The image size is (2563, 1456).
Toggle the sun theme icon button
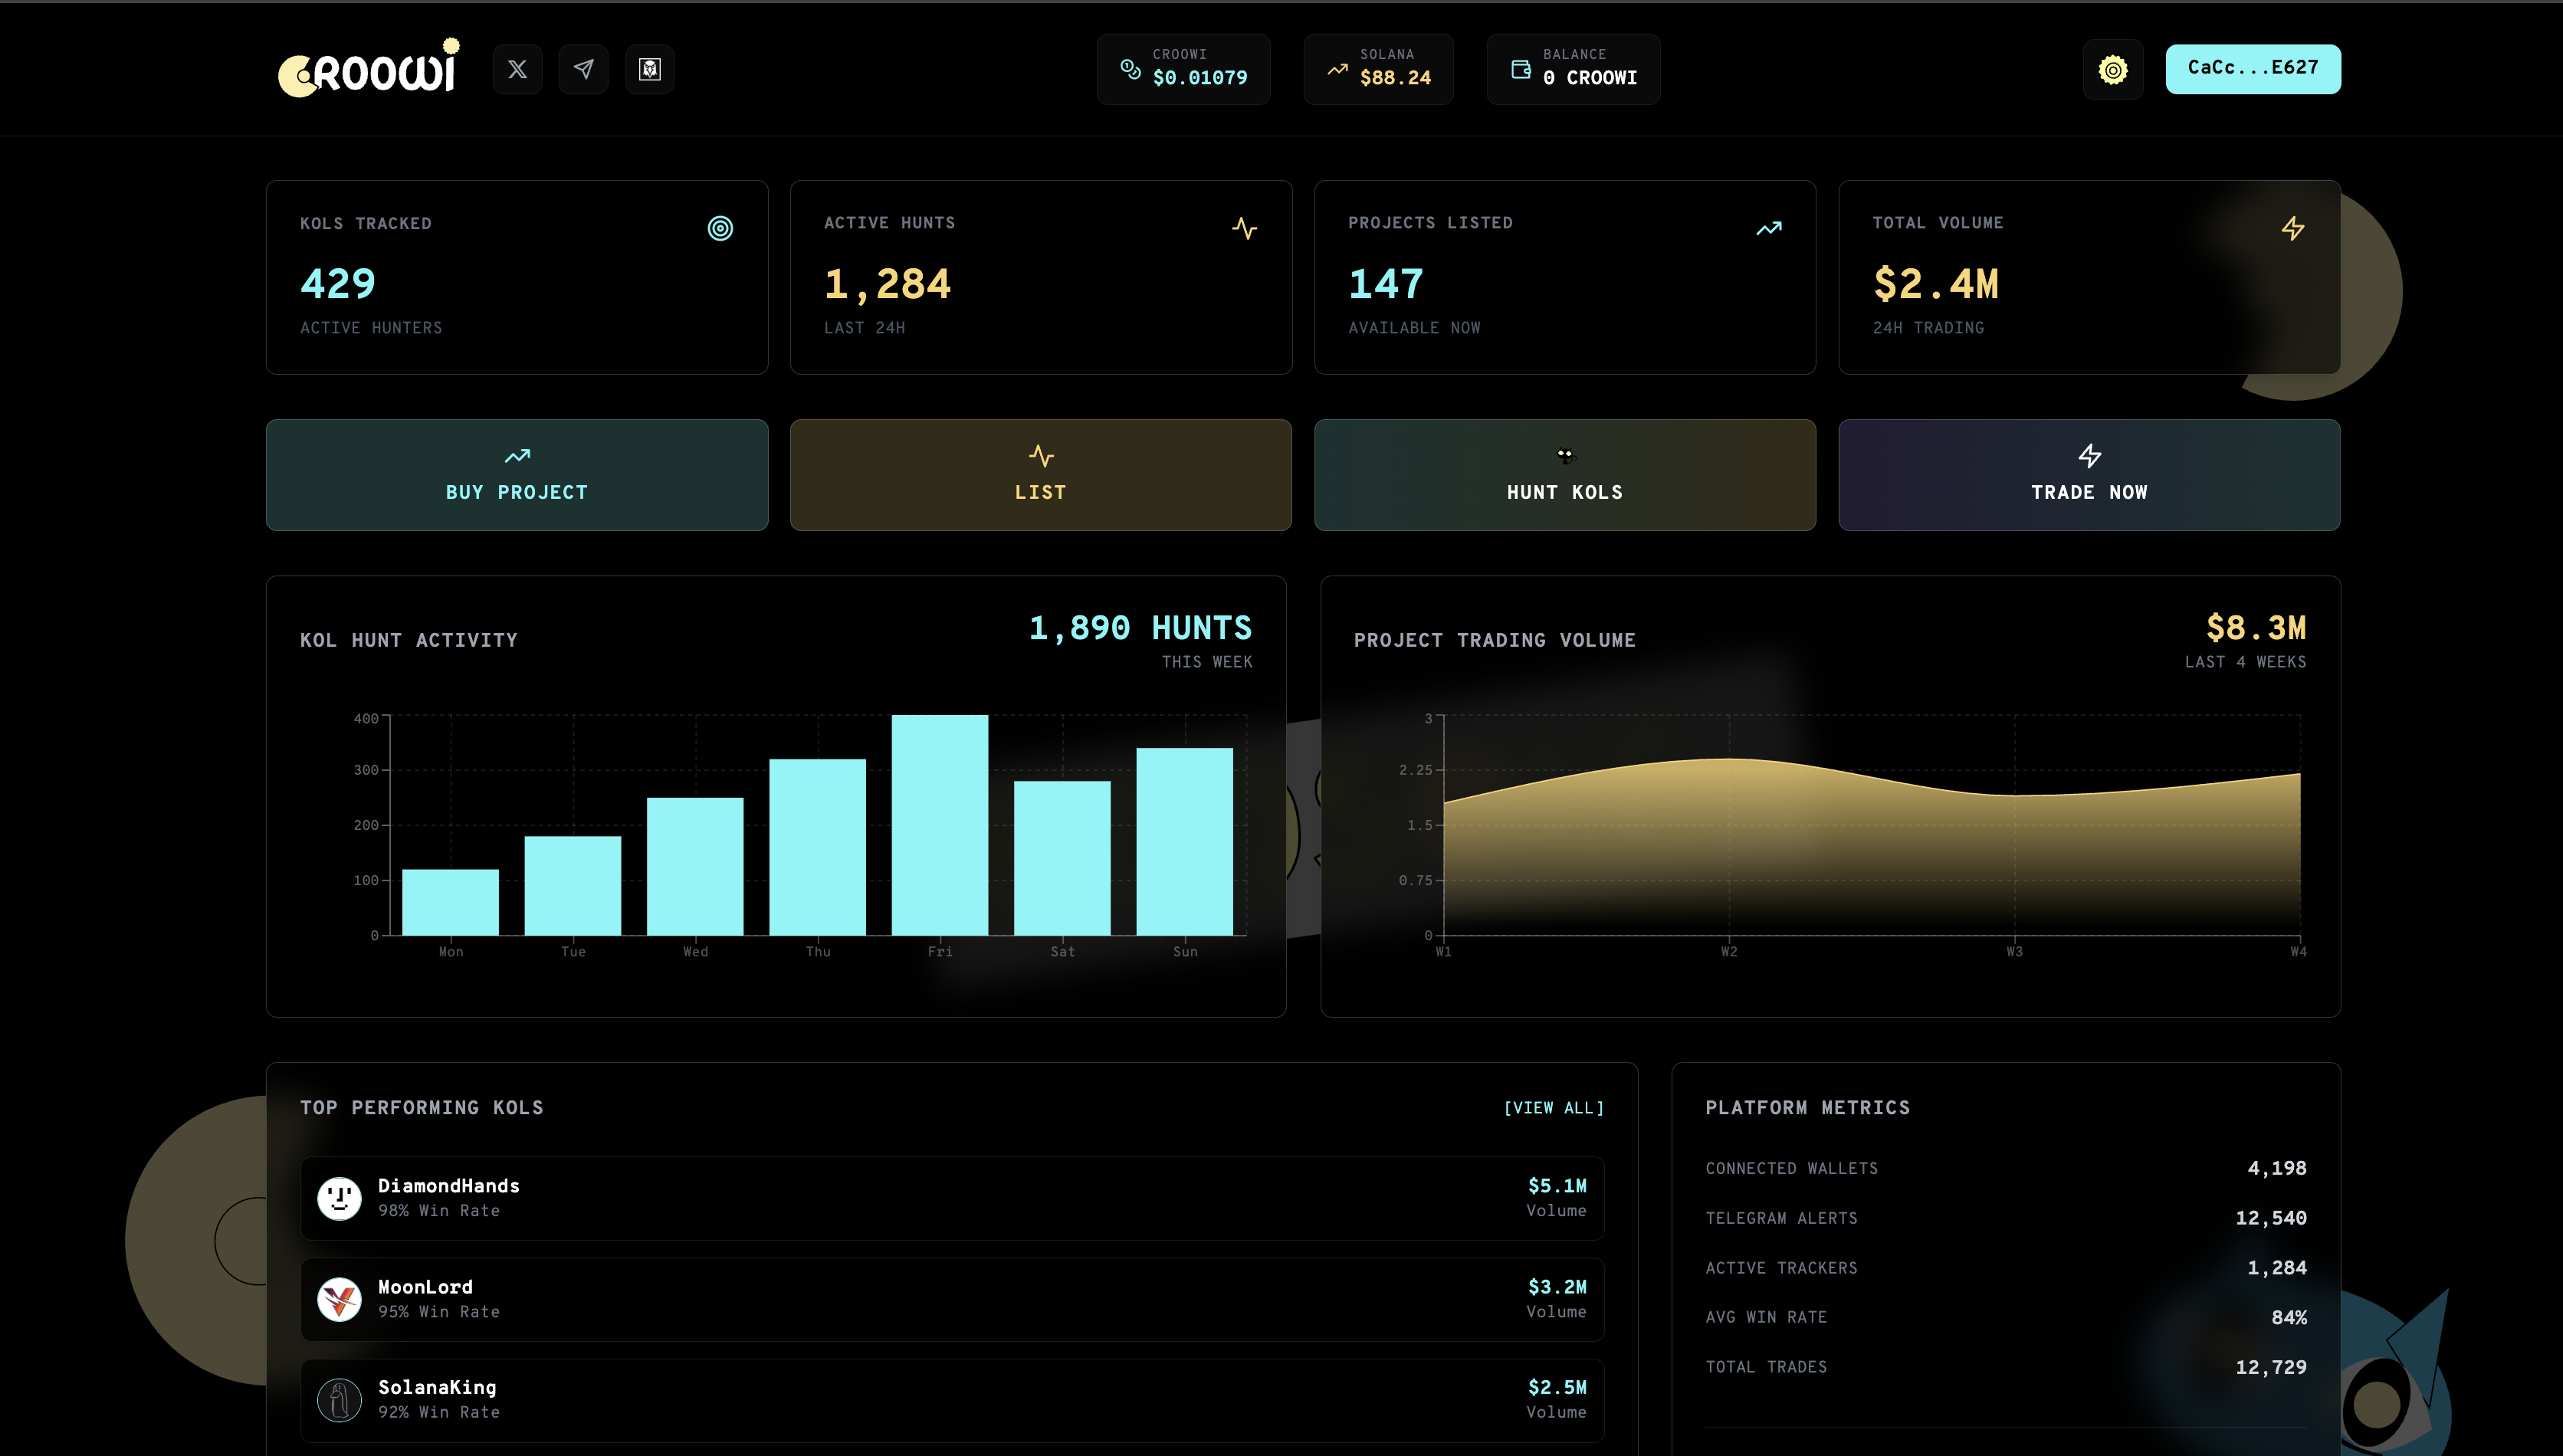[x=2112, y=70]
